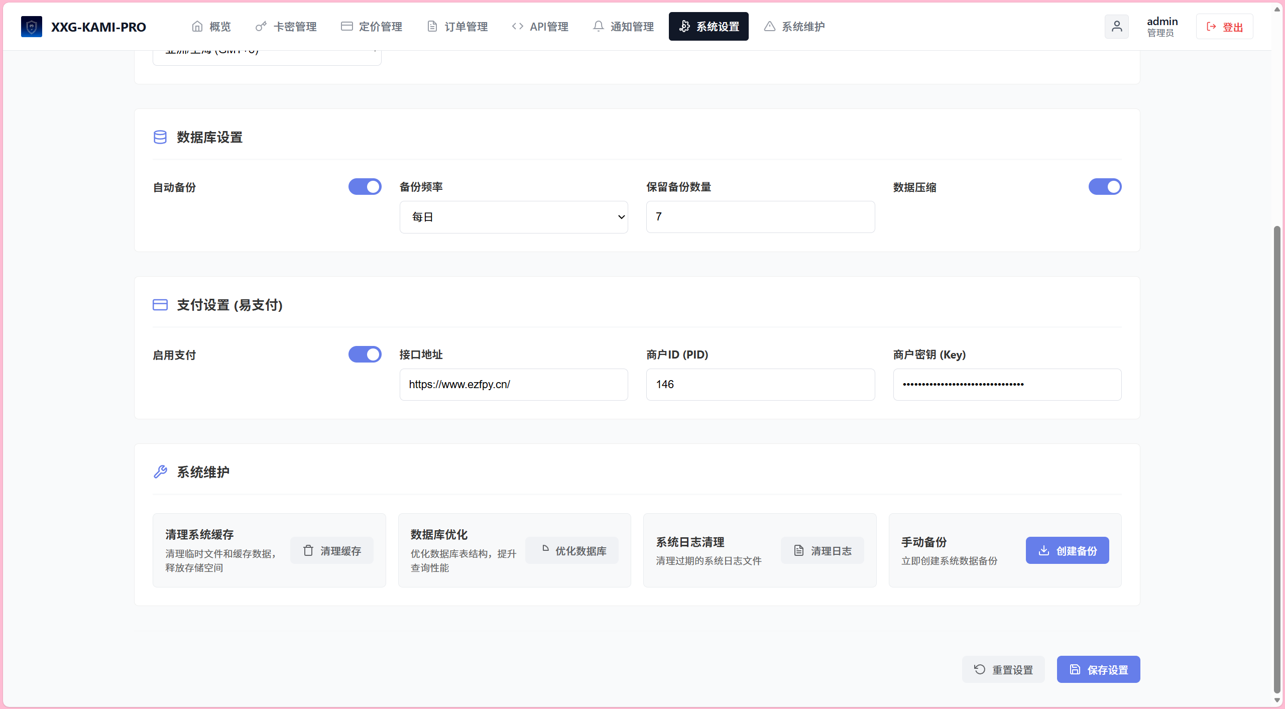The image size is (1285, 709).
Task: Click the 创建备份 backup button
Action: coord(1067,550)
